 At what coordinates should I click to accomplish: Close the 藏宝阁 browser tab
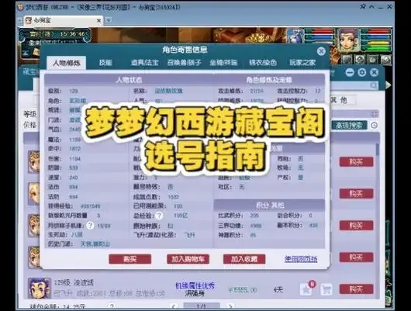pos(98,20)
